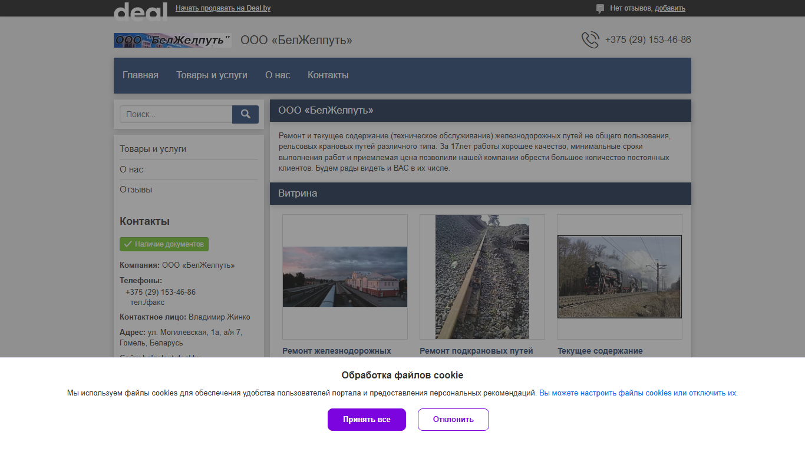Open the train station photo thumbnail

coord(345,277)
